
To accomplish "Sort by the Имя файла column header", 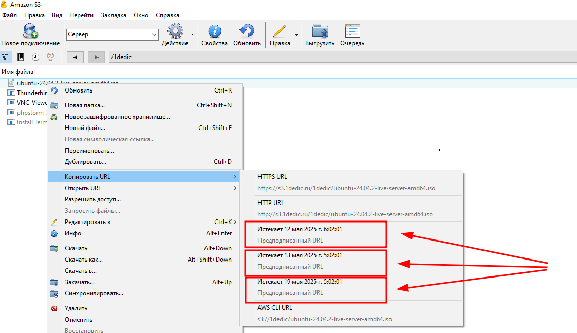I will pos(17,72).
